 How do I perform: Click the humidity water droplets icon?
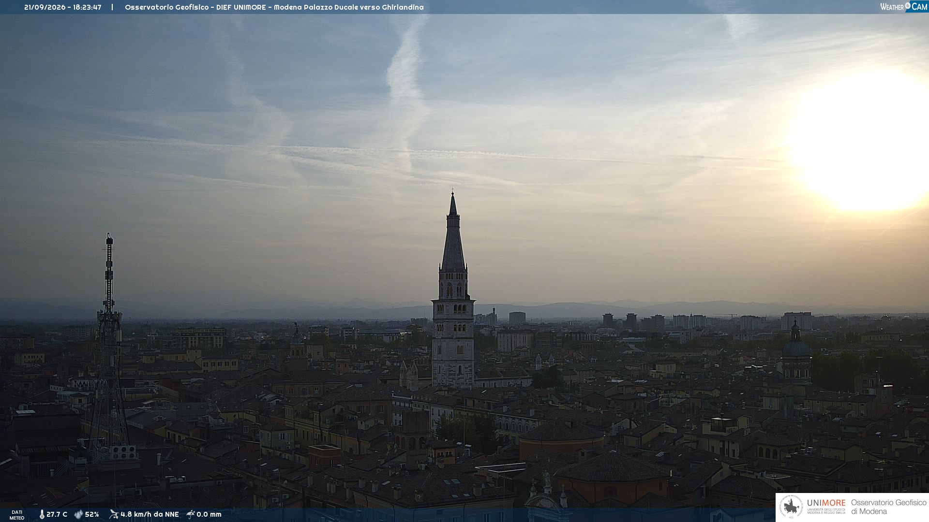[78, 515]
